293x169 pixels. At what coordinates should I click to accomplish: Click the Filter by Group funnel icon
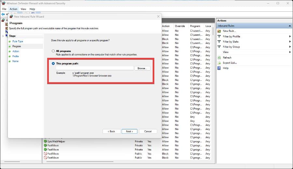click(x=219, y=47)
